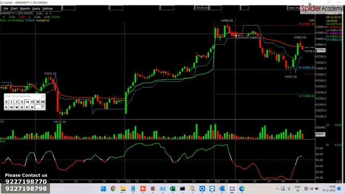Click the 43541.00 swing high label
This screenshot has width=345, height=194.
pyautogui.click(x=50, y=73)
